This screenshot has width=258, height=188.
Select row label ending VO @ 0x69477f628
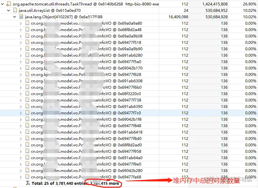click(x=86, y=75)
